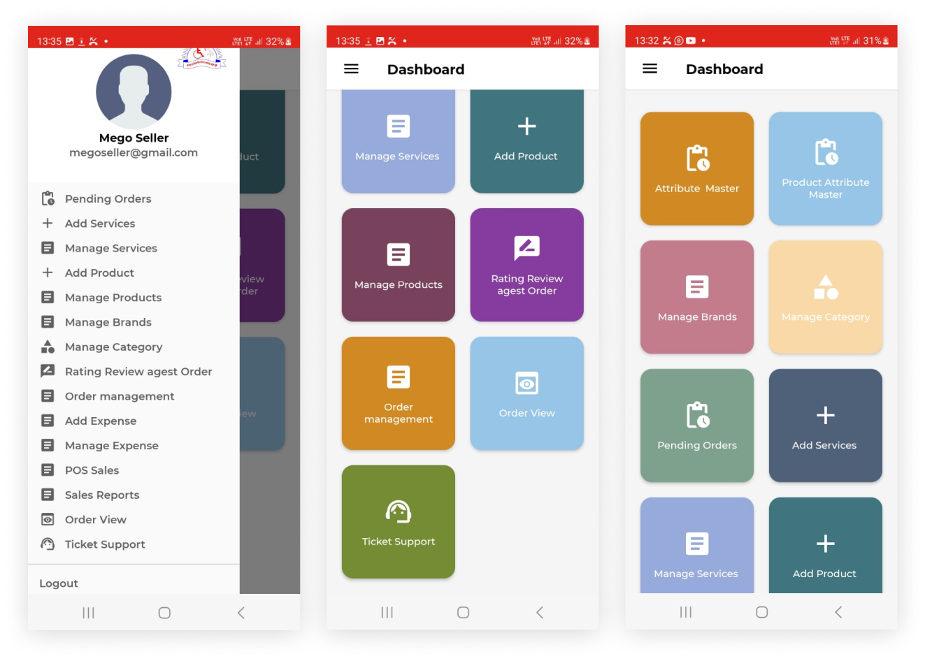Open the Manage Products maroon tile
Screen dimensions: 925x661
tap(398, 266)
